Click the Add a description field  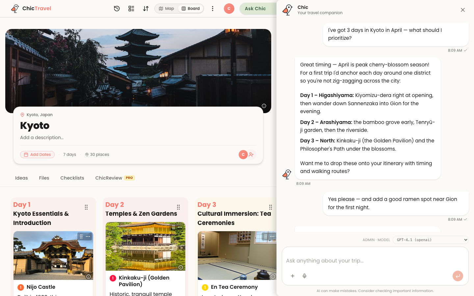[42, 137]
